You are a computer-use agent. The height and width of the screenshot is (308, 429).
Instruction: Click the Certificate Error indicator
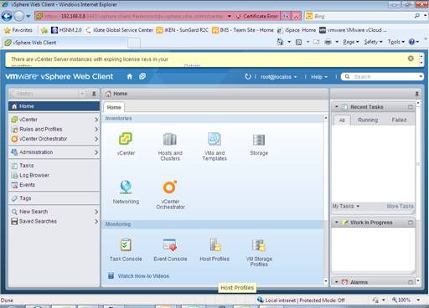(x=257, y=16)
